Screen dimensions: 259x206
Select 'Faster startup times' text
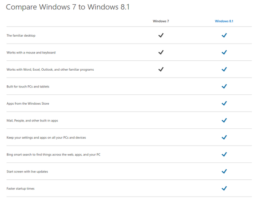pyautogui.click(x=20, y=188)
